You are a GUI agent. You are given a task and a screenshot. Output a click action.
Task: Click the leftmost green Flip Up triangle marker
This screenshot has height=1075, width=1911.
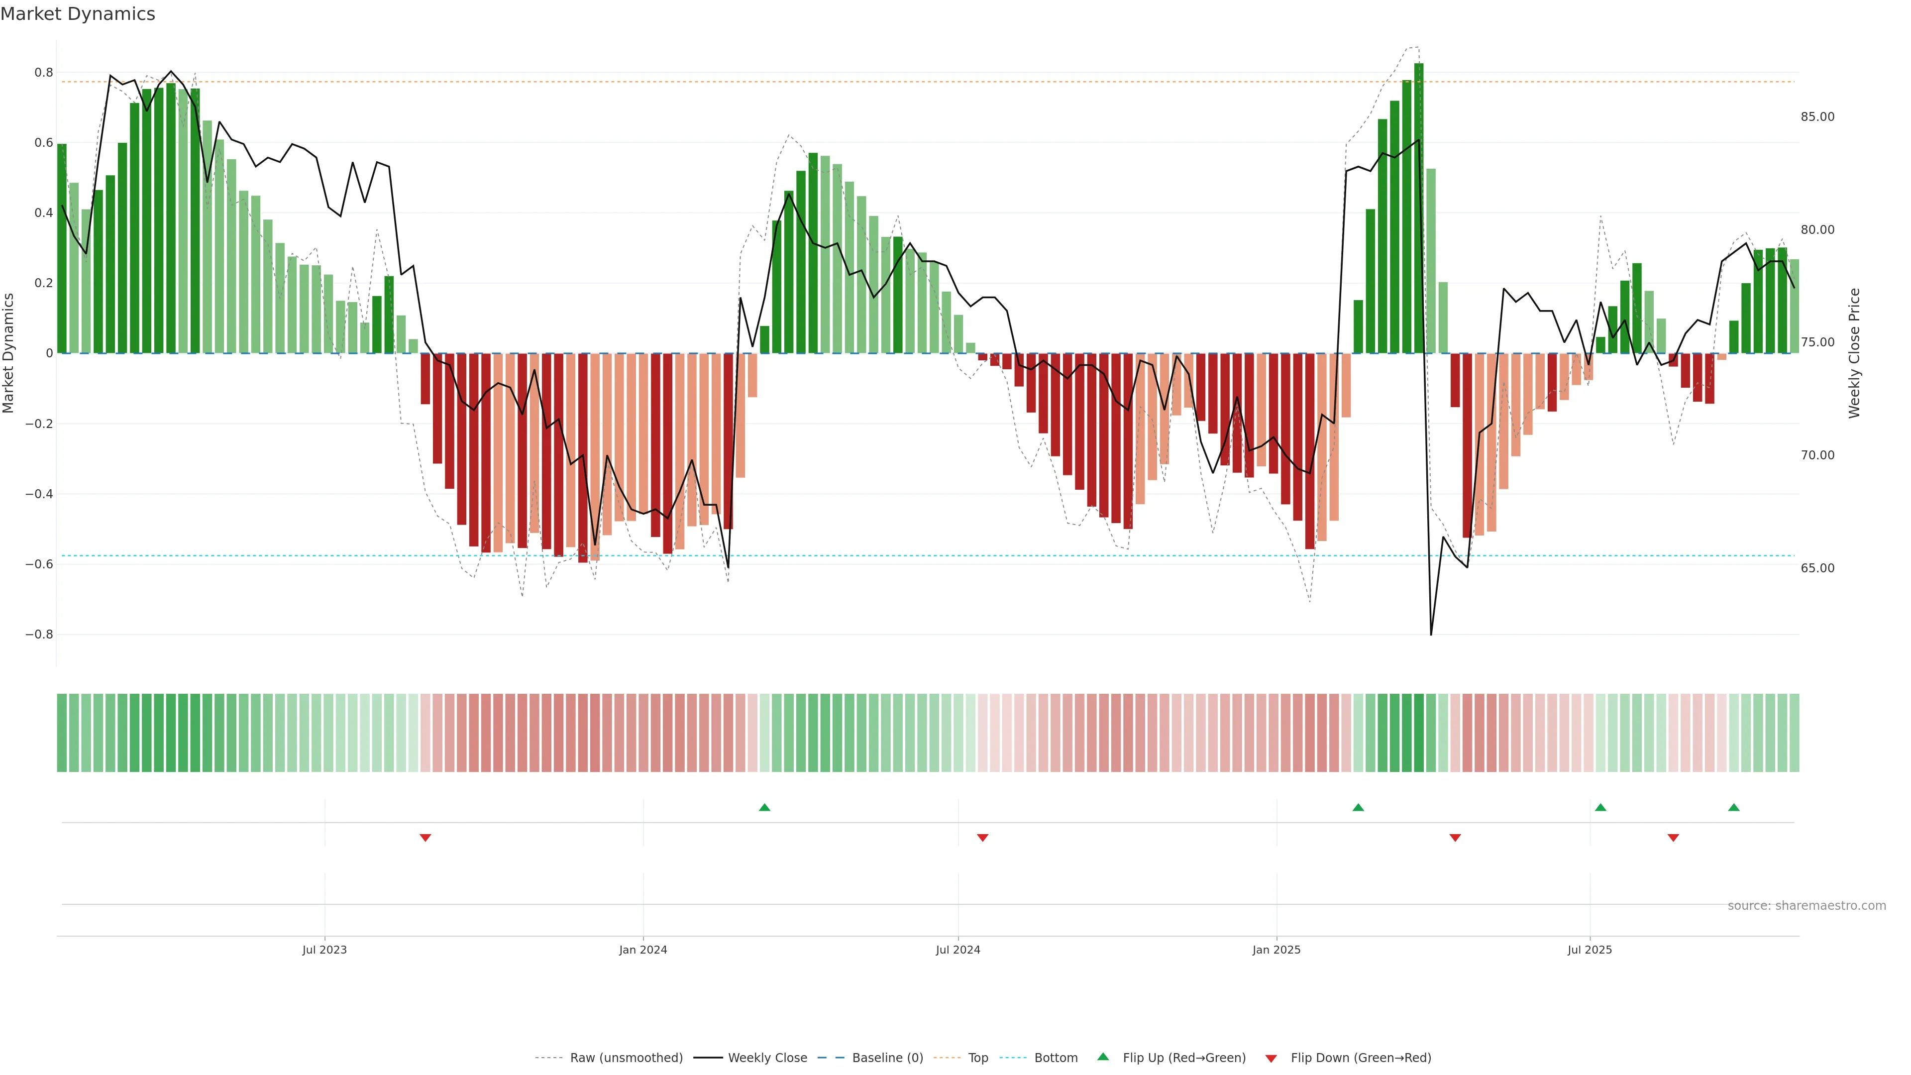tap(764, 807)
